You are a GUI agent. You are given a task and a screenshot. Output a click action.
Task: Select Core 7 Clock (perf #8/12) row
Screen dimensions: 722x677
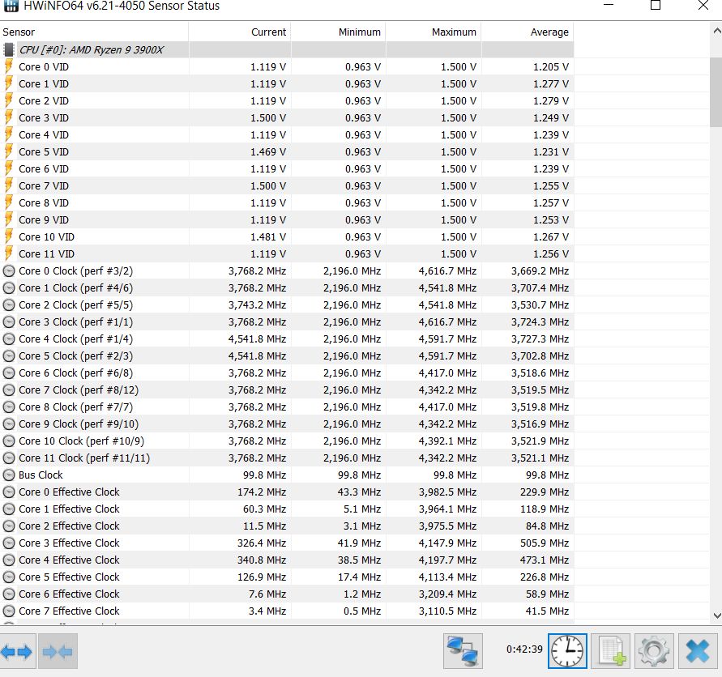(287, 390)
